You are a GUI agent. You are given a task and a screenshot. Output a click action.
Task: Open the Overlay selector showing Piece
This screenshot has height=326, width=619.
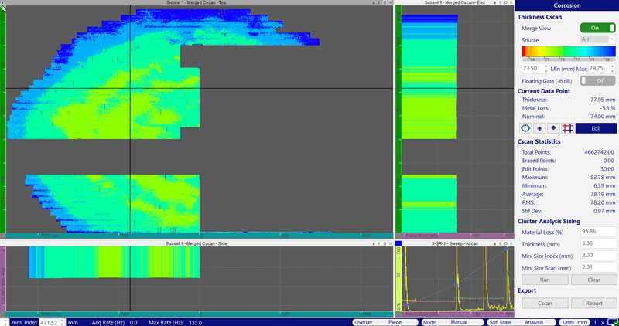[x=379, y=321]
